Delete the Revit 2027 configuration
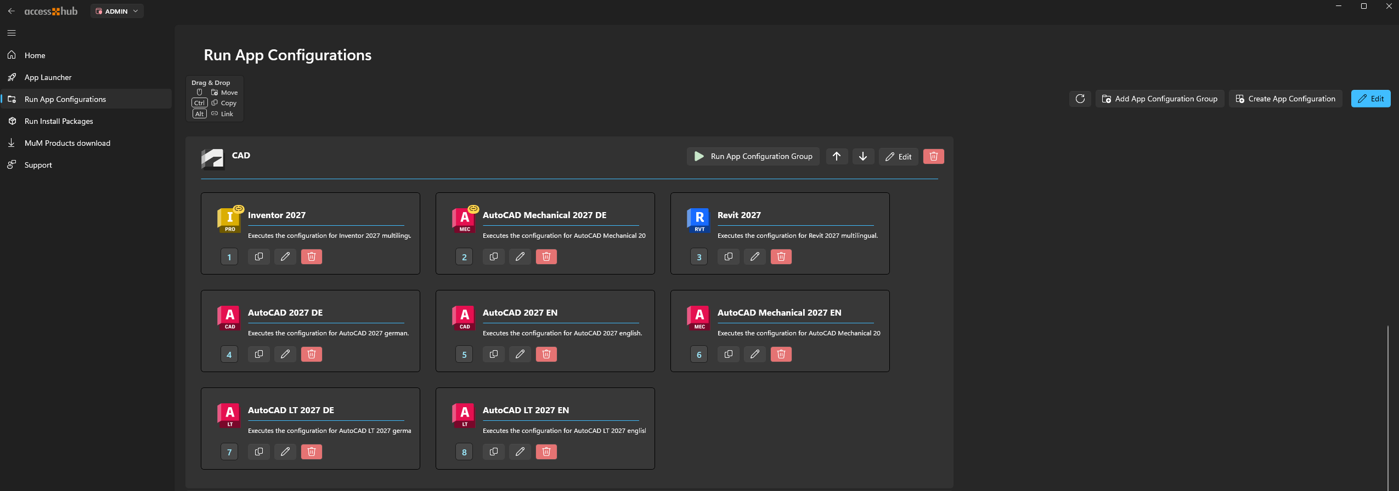 click(781, 256)
